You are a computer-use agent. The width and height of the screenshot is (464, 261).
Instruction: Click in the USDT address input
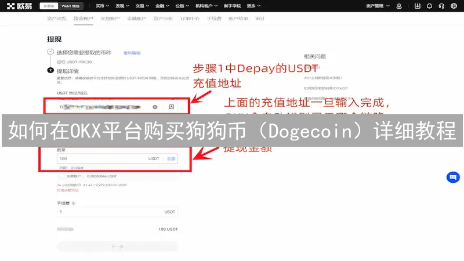tap(117, 107)
